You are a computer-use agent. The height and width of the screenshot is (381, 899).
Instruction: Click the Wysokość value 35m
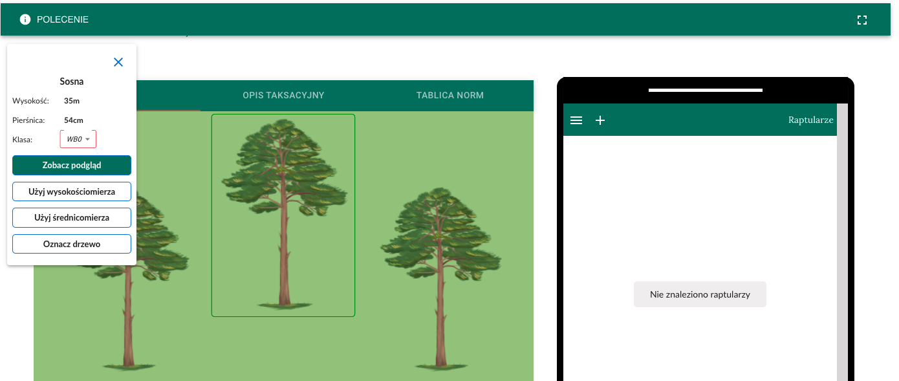tap(72, 101)
